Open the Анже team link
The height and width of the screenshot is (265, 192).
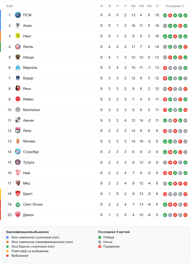tap(27, 26)
